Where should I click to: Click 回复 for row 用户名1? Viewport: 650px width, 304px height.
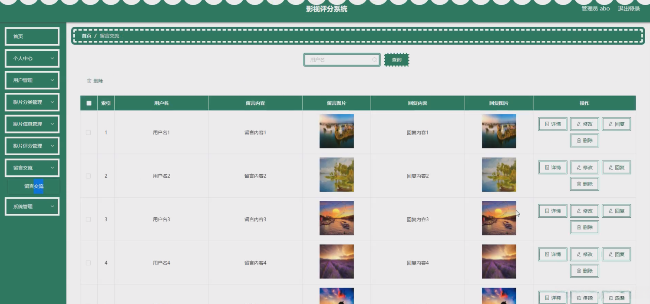[616, 124]
